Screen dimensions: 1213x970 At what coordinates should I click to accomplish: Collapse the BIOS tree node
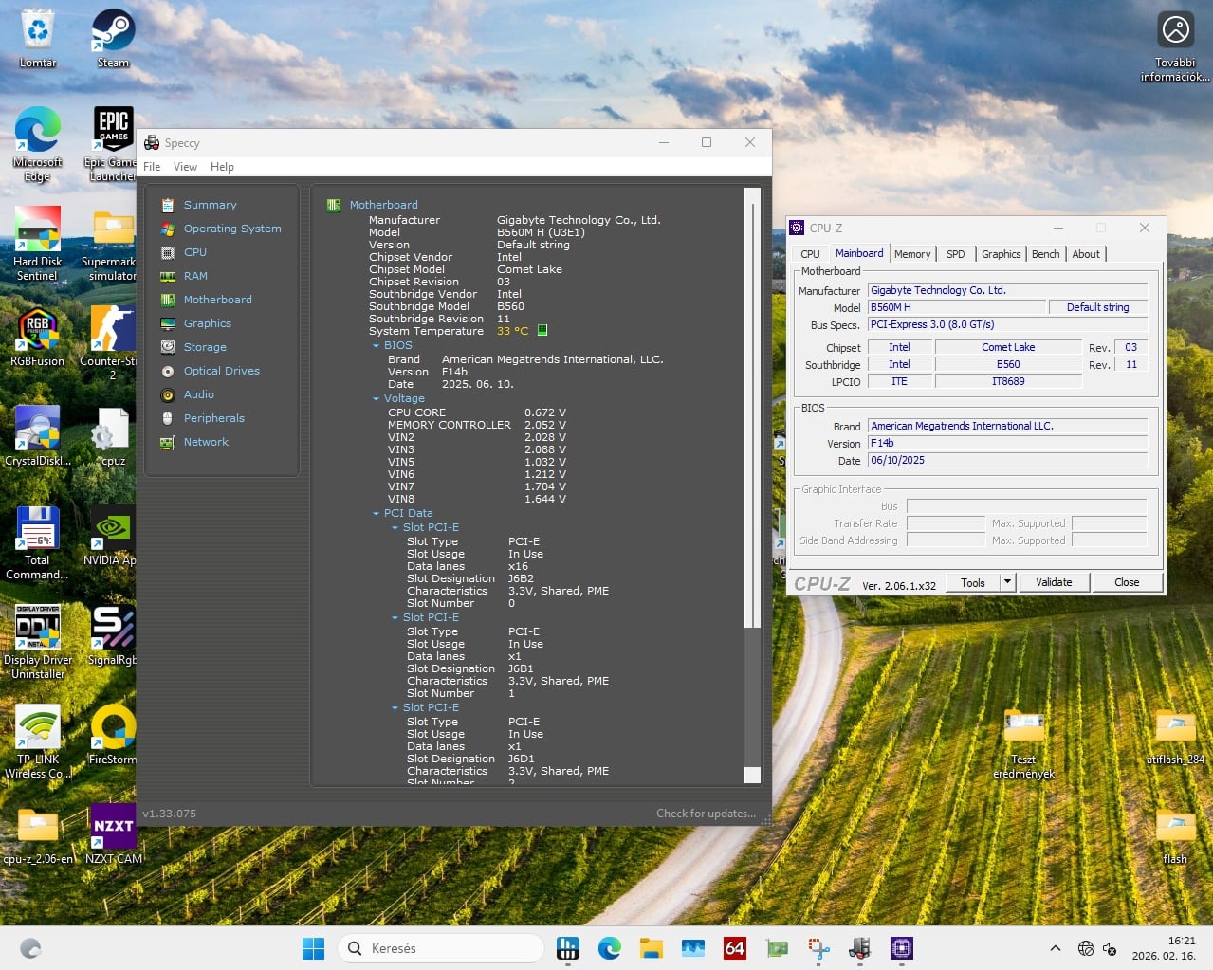point(377,346)
